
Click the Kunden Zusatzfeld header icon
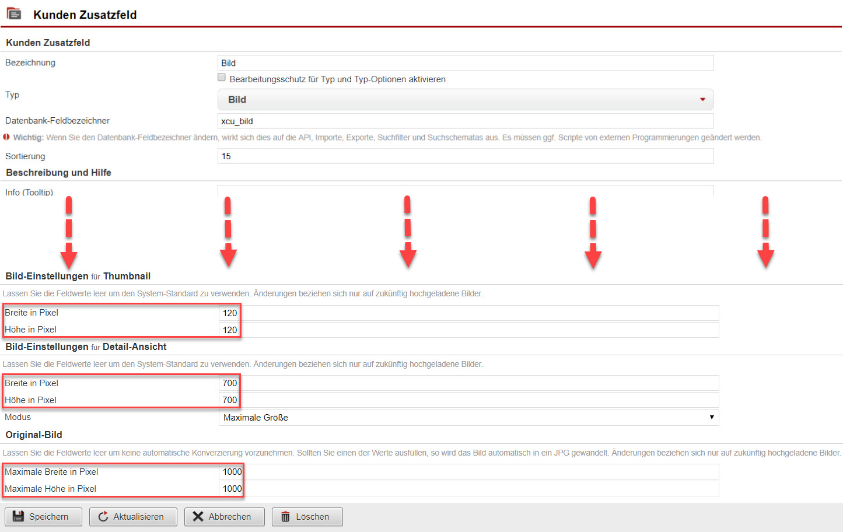click(14, 13)
